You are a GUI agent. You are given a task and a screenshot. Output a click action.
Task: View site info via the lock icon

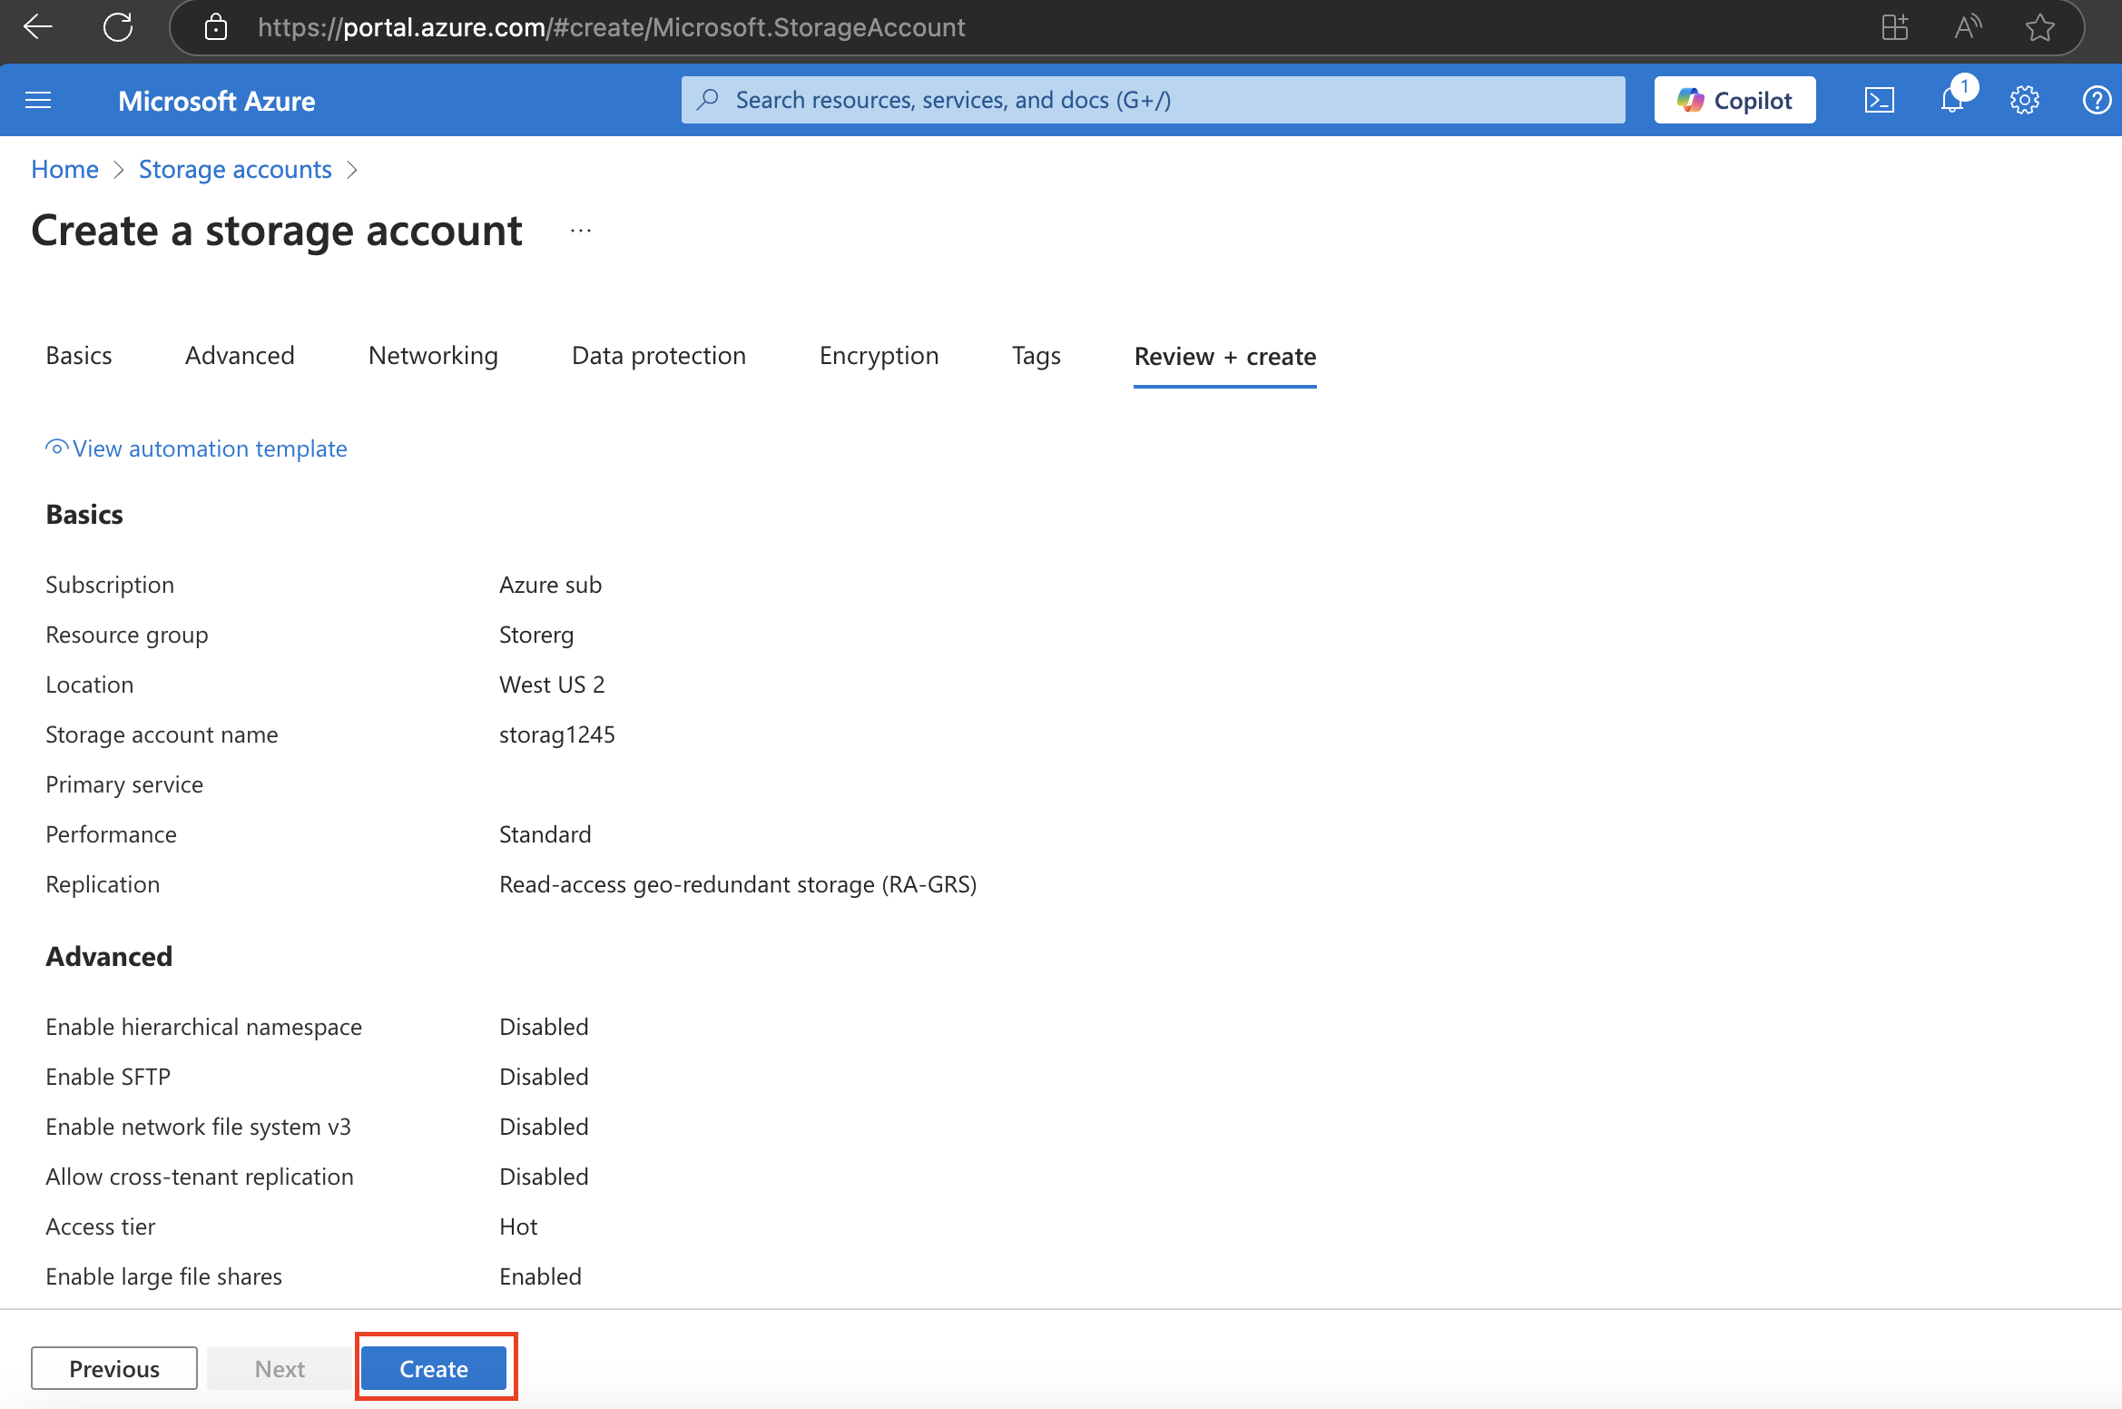[216, 27]
